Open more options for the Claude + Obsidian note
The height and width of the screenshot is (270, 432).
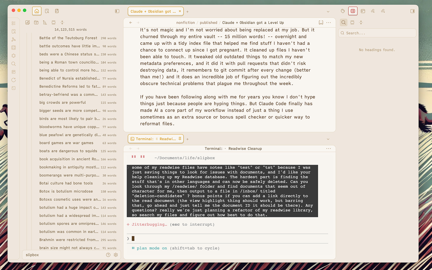[328, 23]
